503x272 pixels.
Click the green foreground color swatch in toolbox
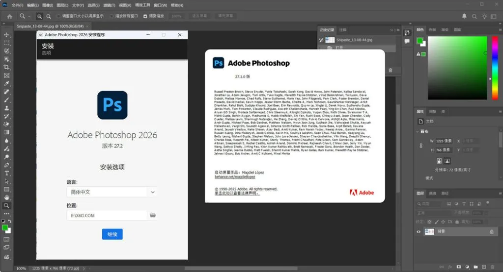coord(5,227)
